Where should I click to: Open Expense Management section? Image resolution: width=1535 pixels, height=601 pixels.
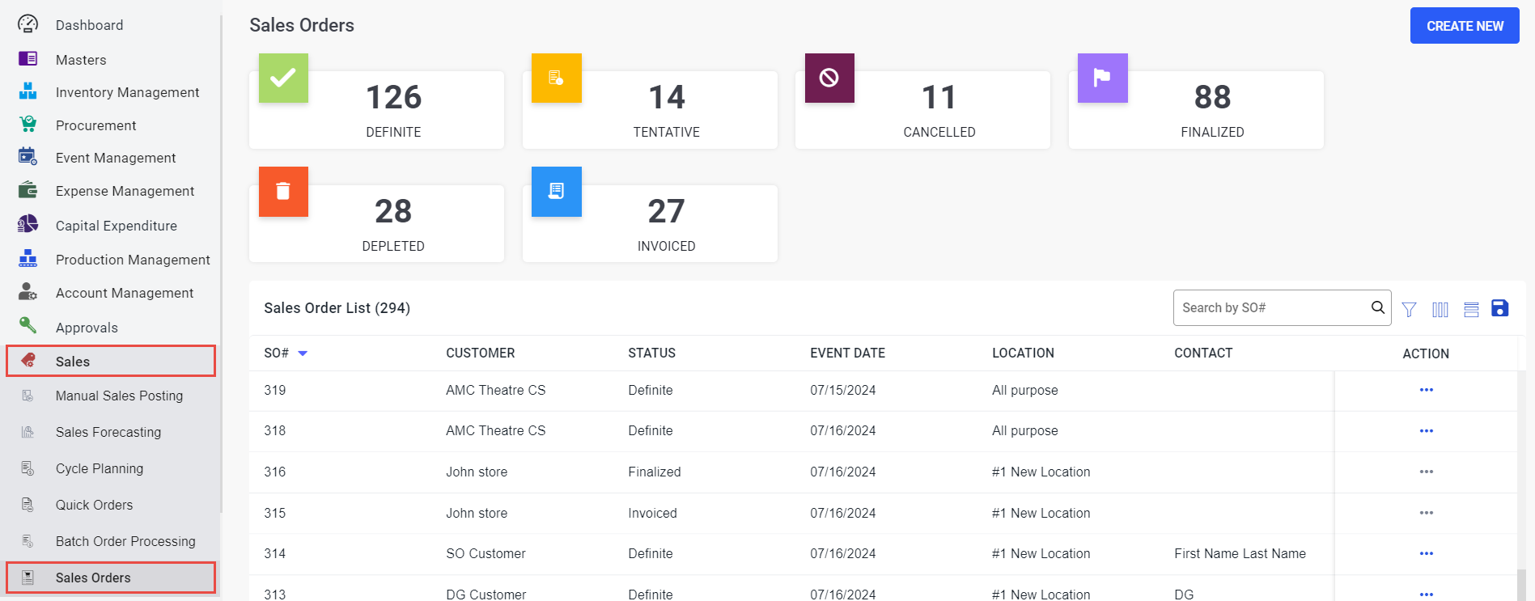click(x=125, y=191)
